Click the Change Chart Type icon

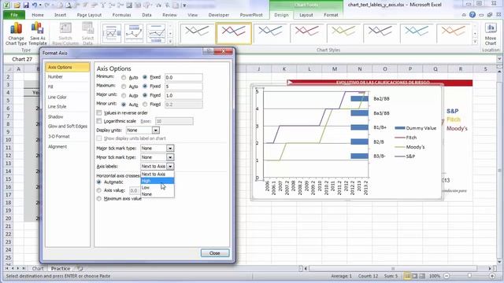[x=16, y=29]
